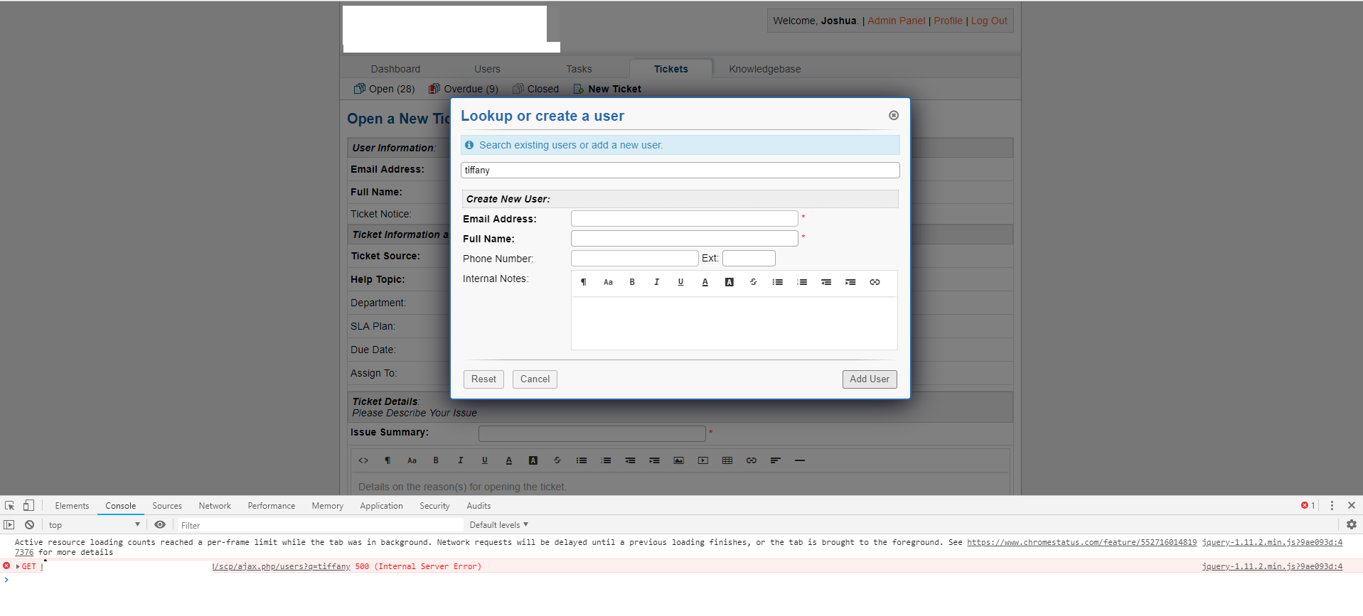Select the DevTools inspect element tool
This screenshot has height=616, width=1363.
click(x=10, y=505)
